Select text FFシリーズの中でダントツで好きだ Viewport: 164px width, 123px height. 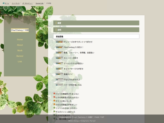click(78, 42)
